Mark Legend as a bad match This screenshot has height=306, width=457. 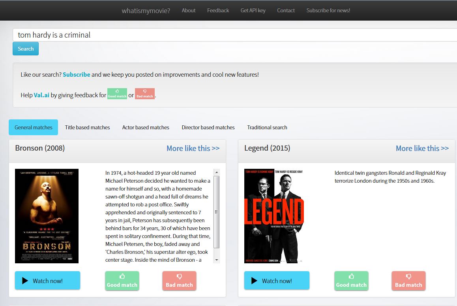point(408,281)
